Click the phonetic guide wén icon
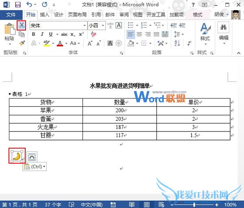This screenshot has width=244, height=208. [110, 25]
